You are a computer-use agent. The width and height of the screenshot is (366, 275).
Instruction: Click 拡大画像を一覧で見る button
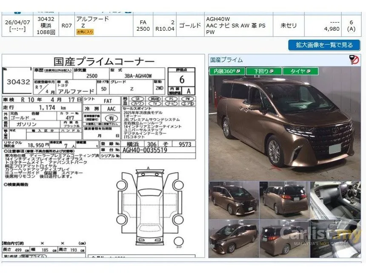pyautogui.click(x=324, y=45)
